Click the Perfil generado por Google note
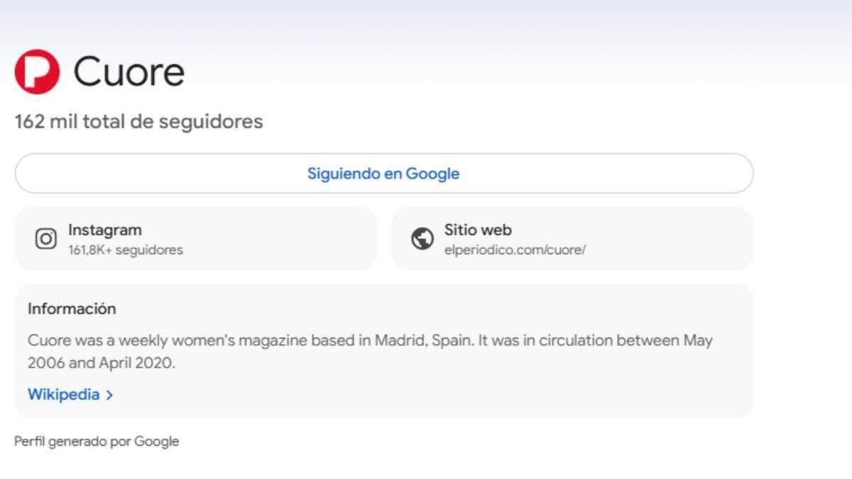The height and width of the screenshot is (479, 852). coord(97,441)
